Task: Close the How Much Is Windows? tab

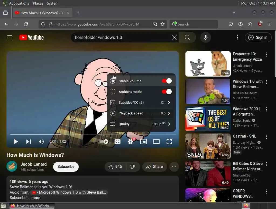Action: click(x=68, y=13)
